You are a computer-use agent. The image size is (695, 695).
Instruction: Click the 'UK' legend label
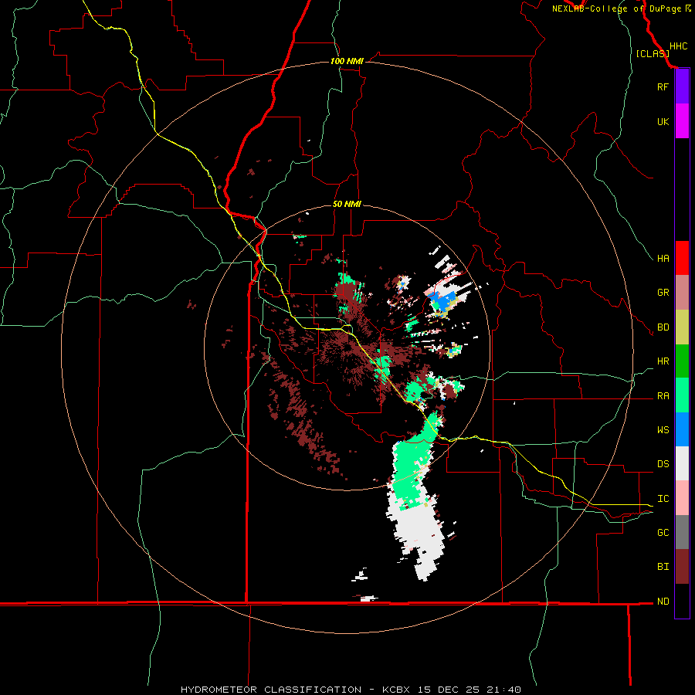[663, 121]
